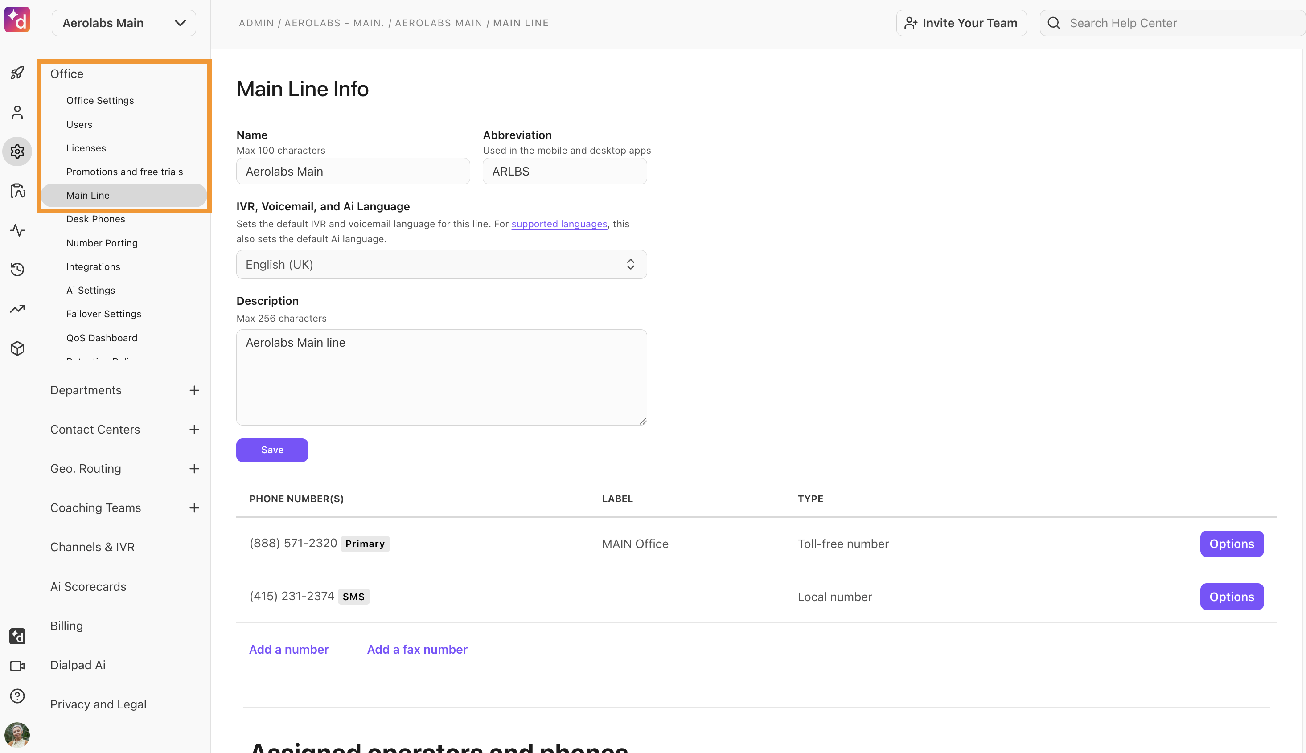Open Departments section
Viewport: 1306px width, 753px height.
coord(86,390)
